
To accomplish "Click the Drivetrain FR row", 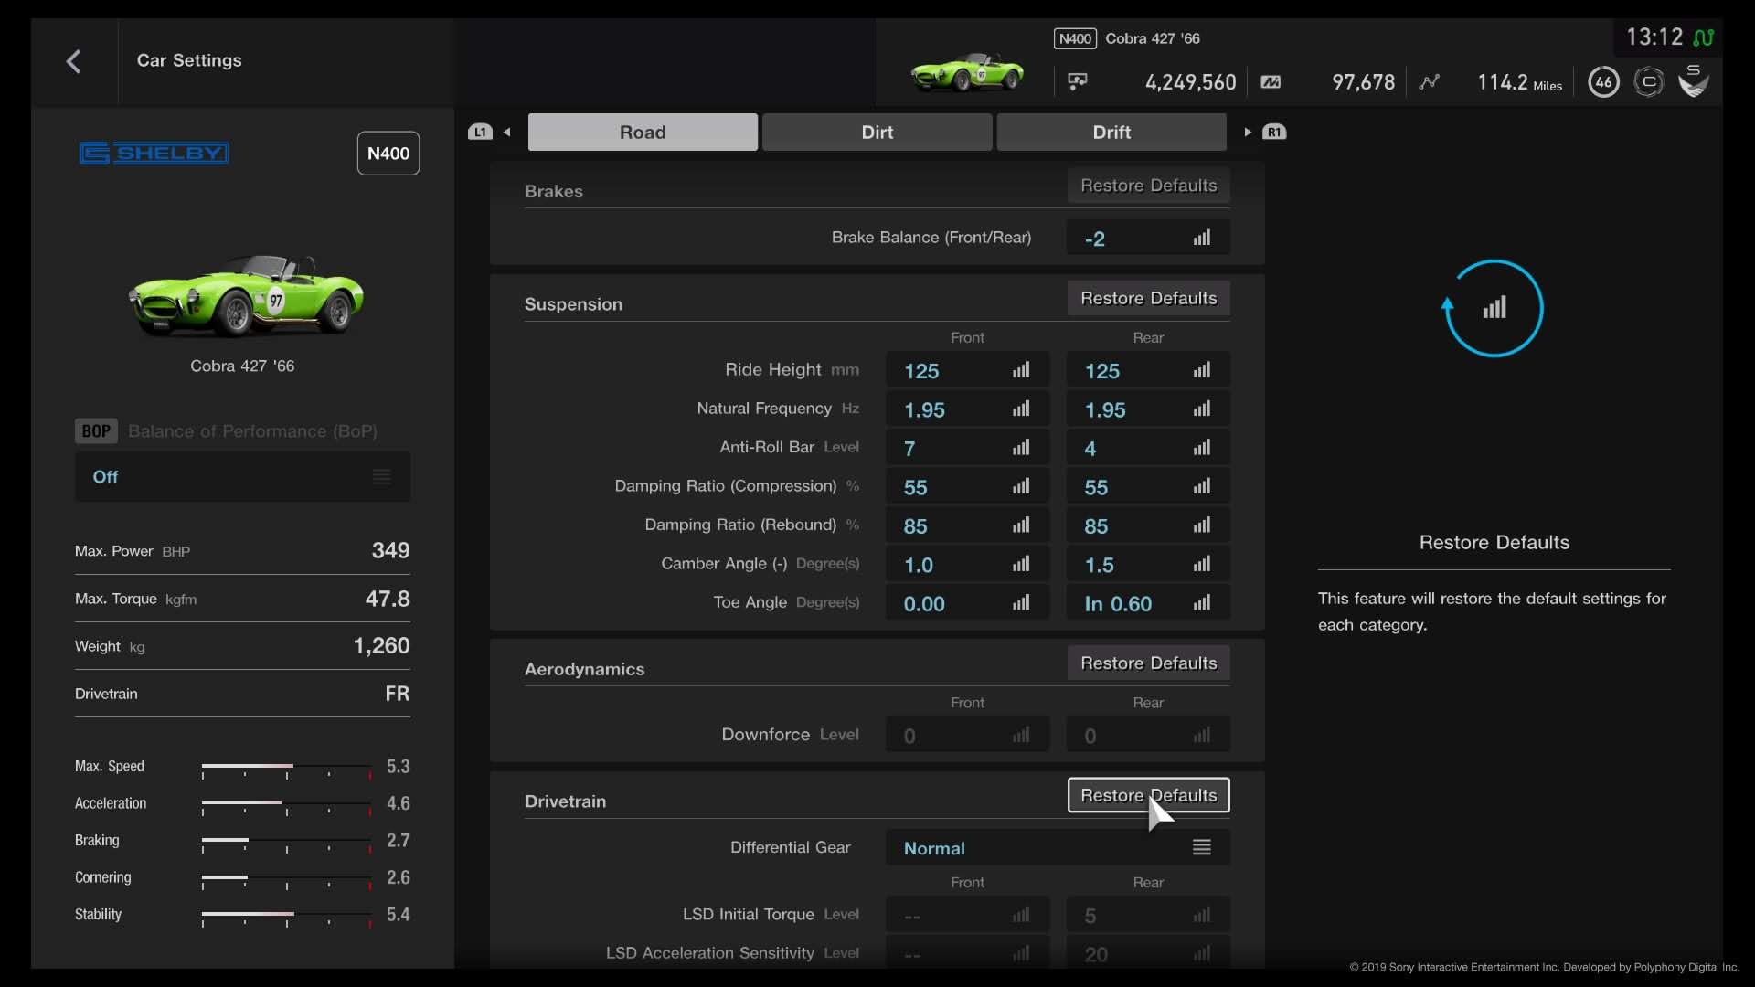I will pos(242,694).
